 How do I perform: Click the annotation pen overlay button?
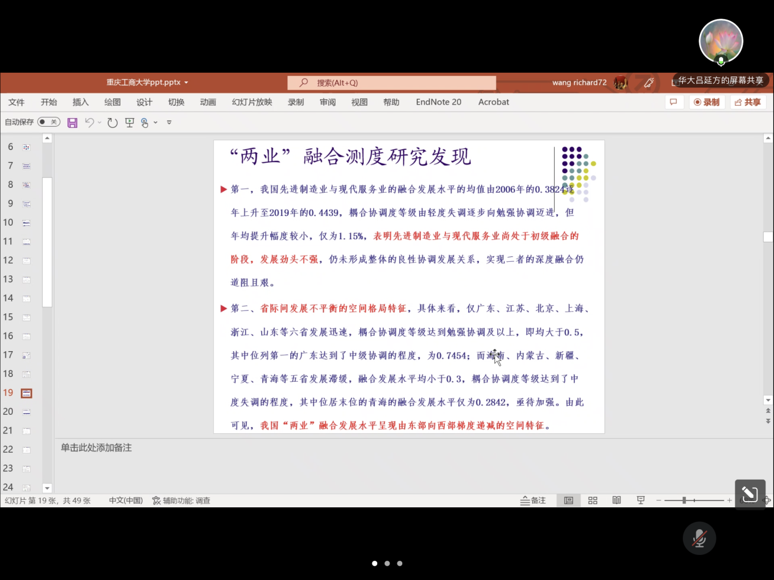coord(750,494)
